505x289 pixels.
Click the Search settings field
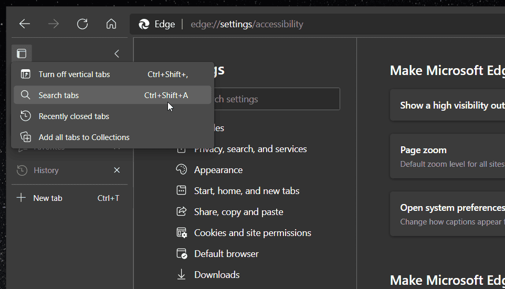pos(277,99)
